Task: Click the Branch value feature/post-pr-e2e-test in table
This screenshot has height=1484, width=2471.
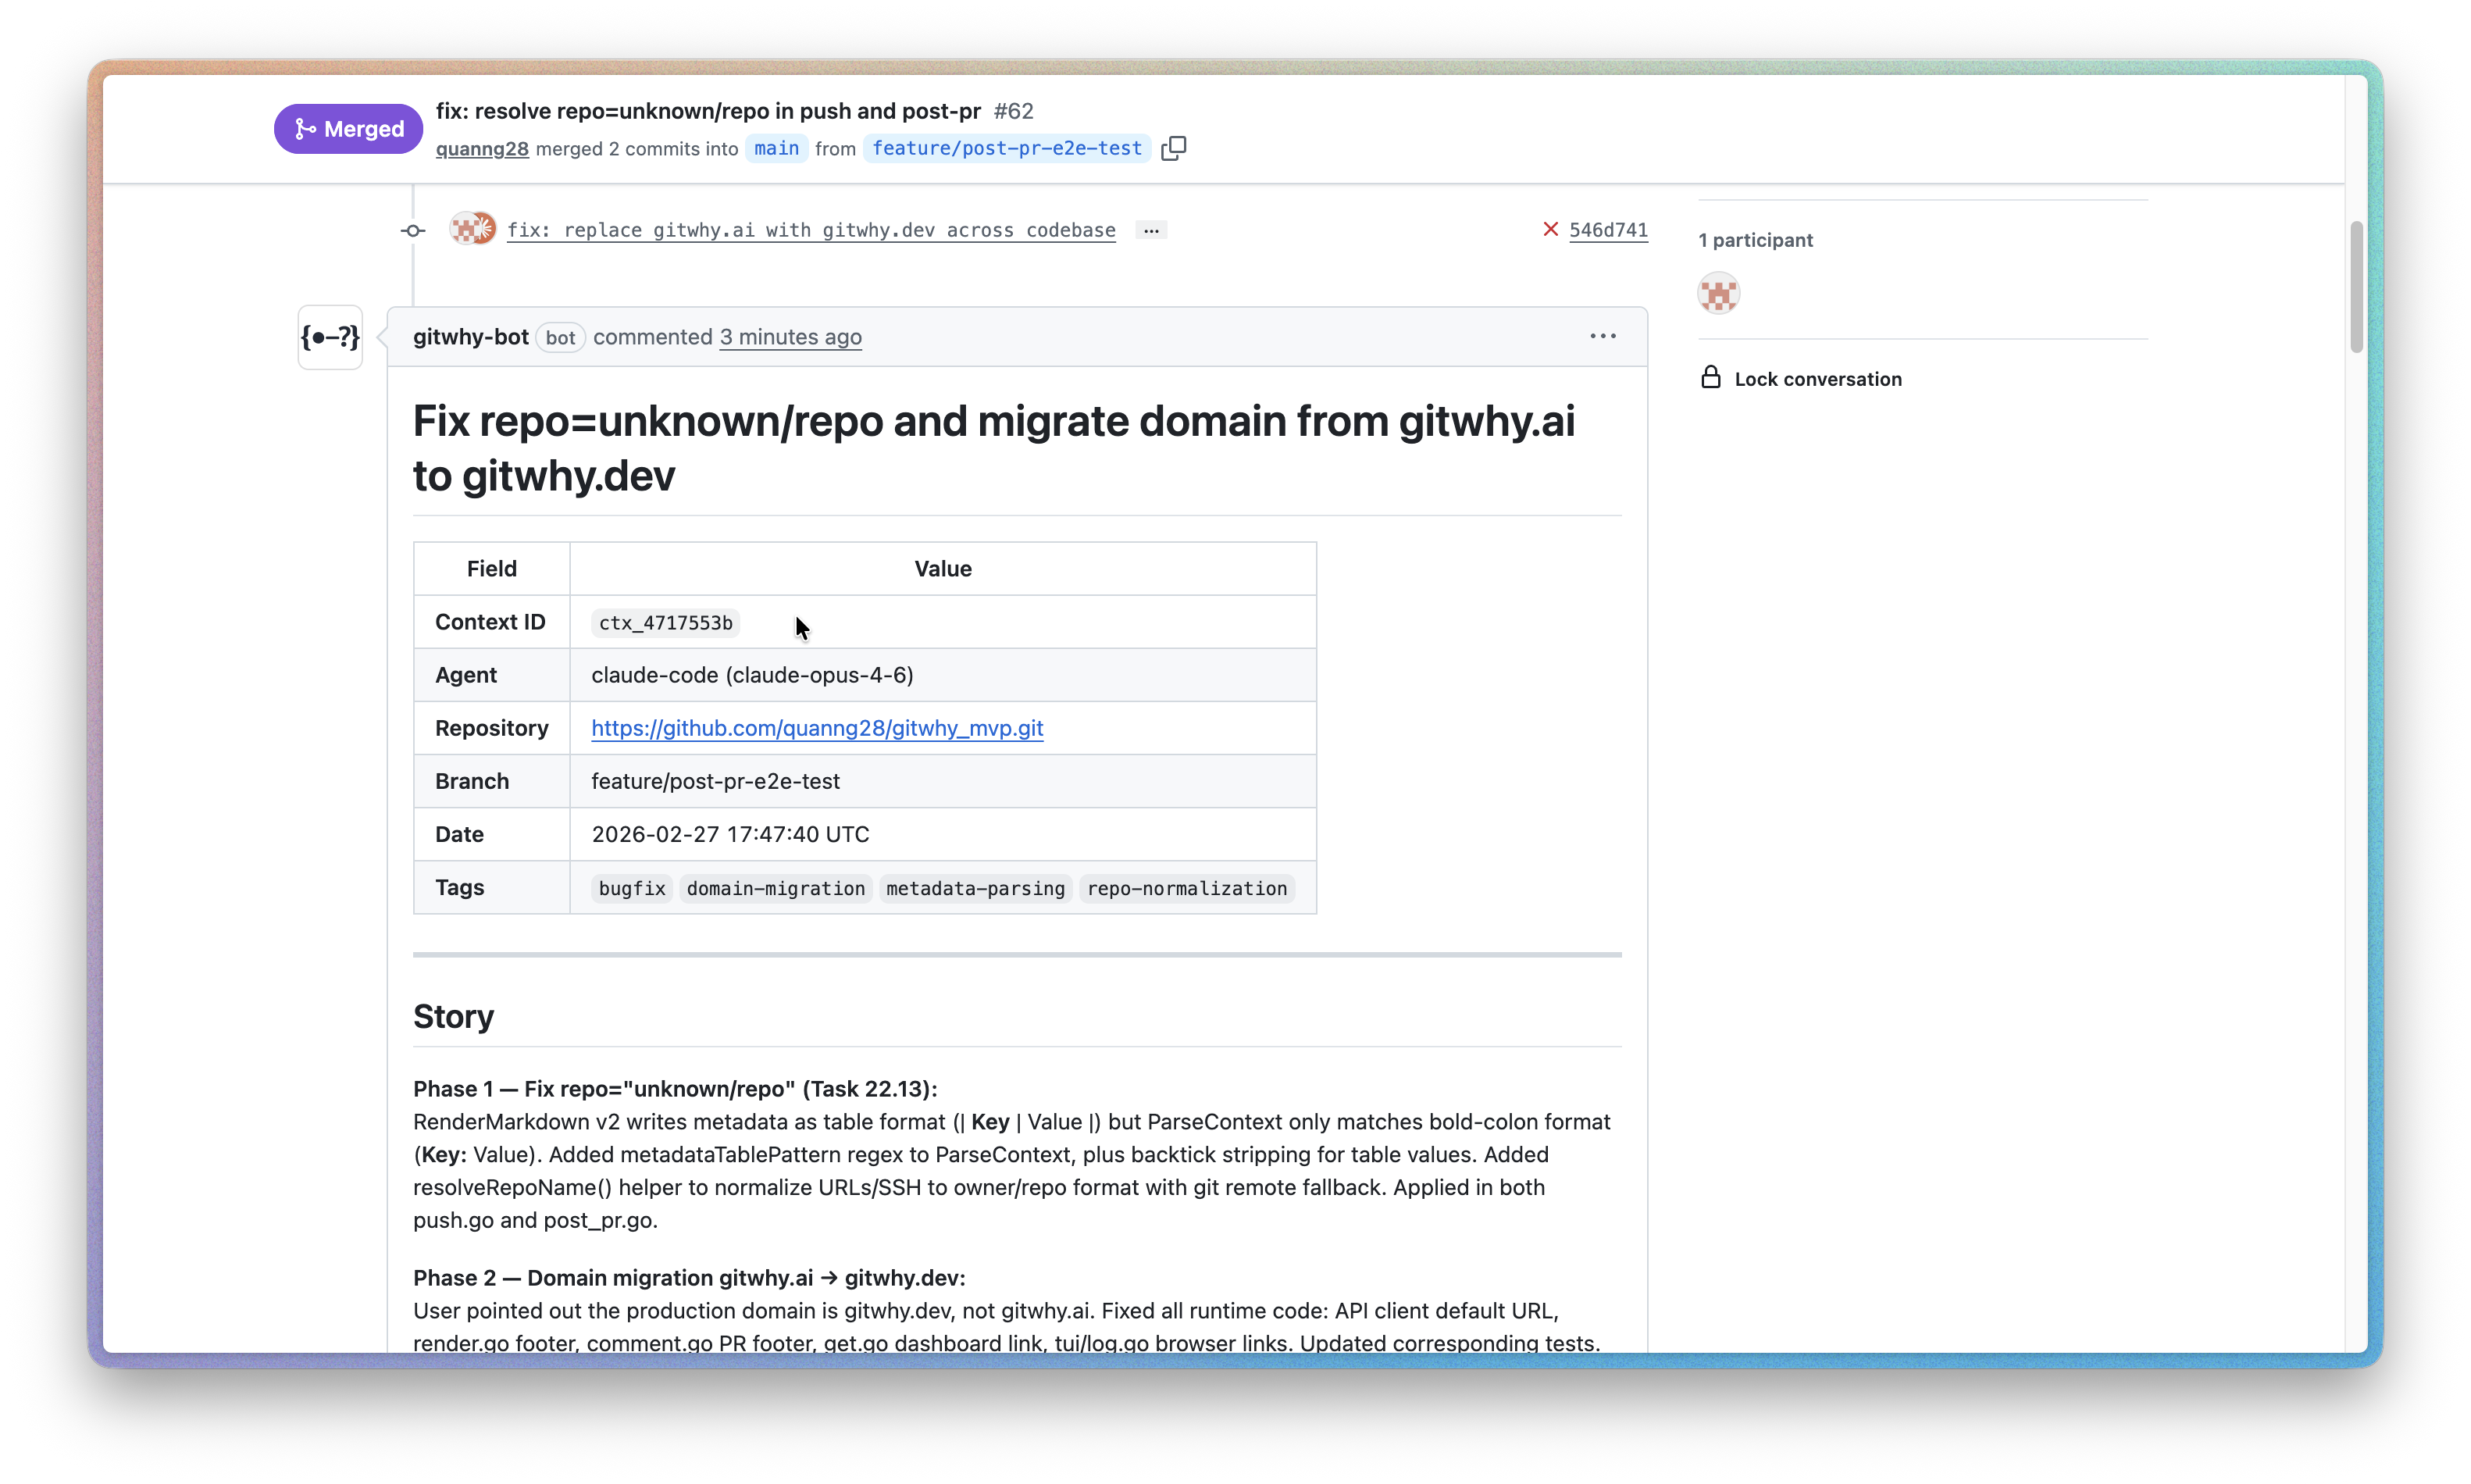Action: coord(715,781)
